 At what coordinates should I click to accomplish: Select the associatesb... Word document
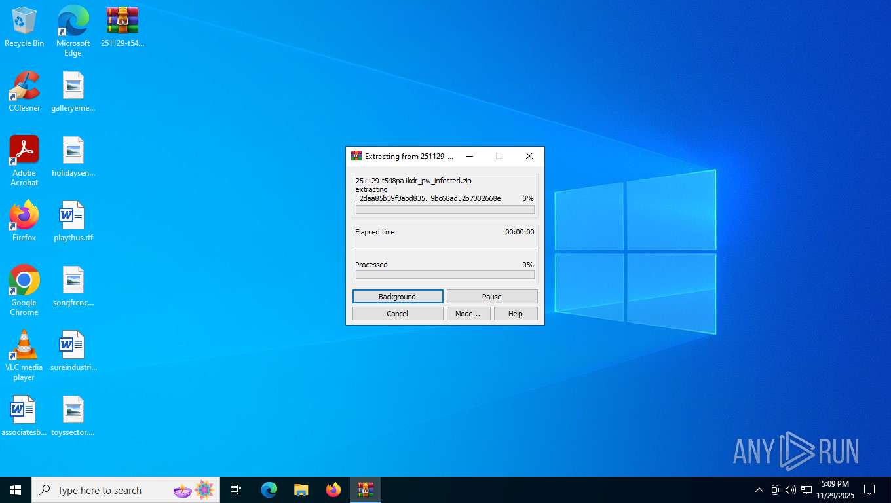coord(24,416)
